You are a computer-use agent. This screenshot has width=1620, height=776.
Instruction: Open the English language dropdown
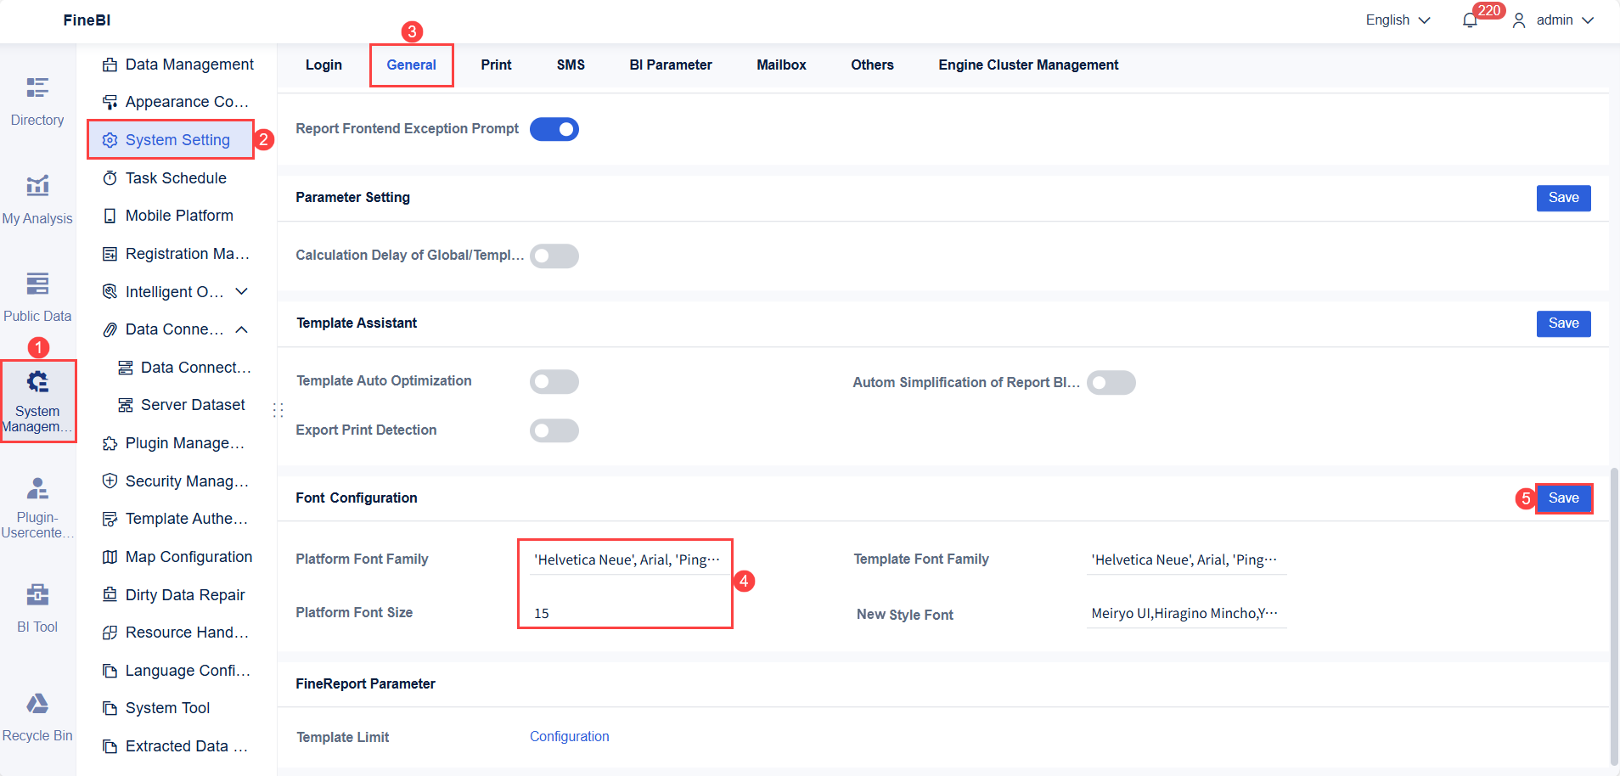pos(1396,20)
